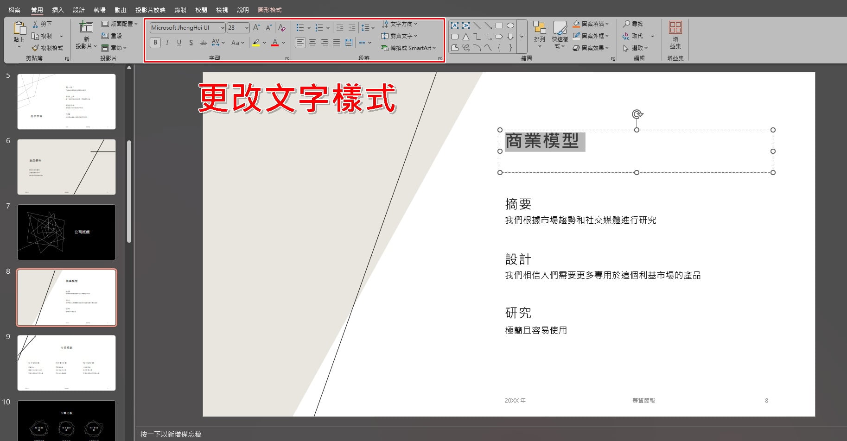Select the black slide 7 thumbnail
Image resolution: width=847 pixels, height=441 pixels.
coord(66,232)
